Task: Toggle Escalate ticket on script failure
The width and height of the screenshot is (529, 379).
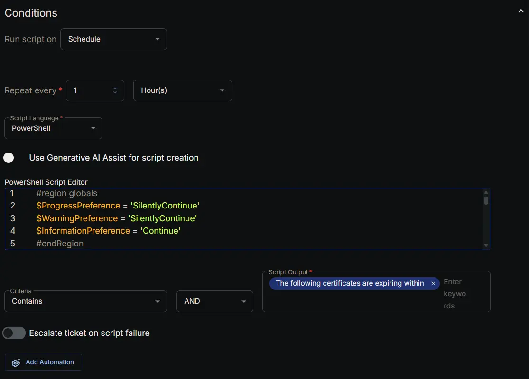Action: click(14, 333)
